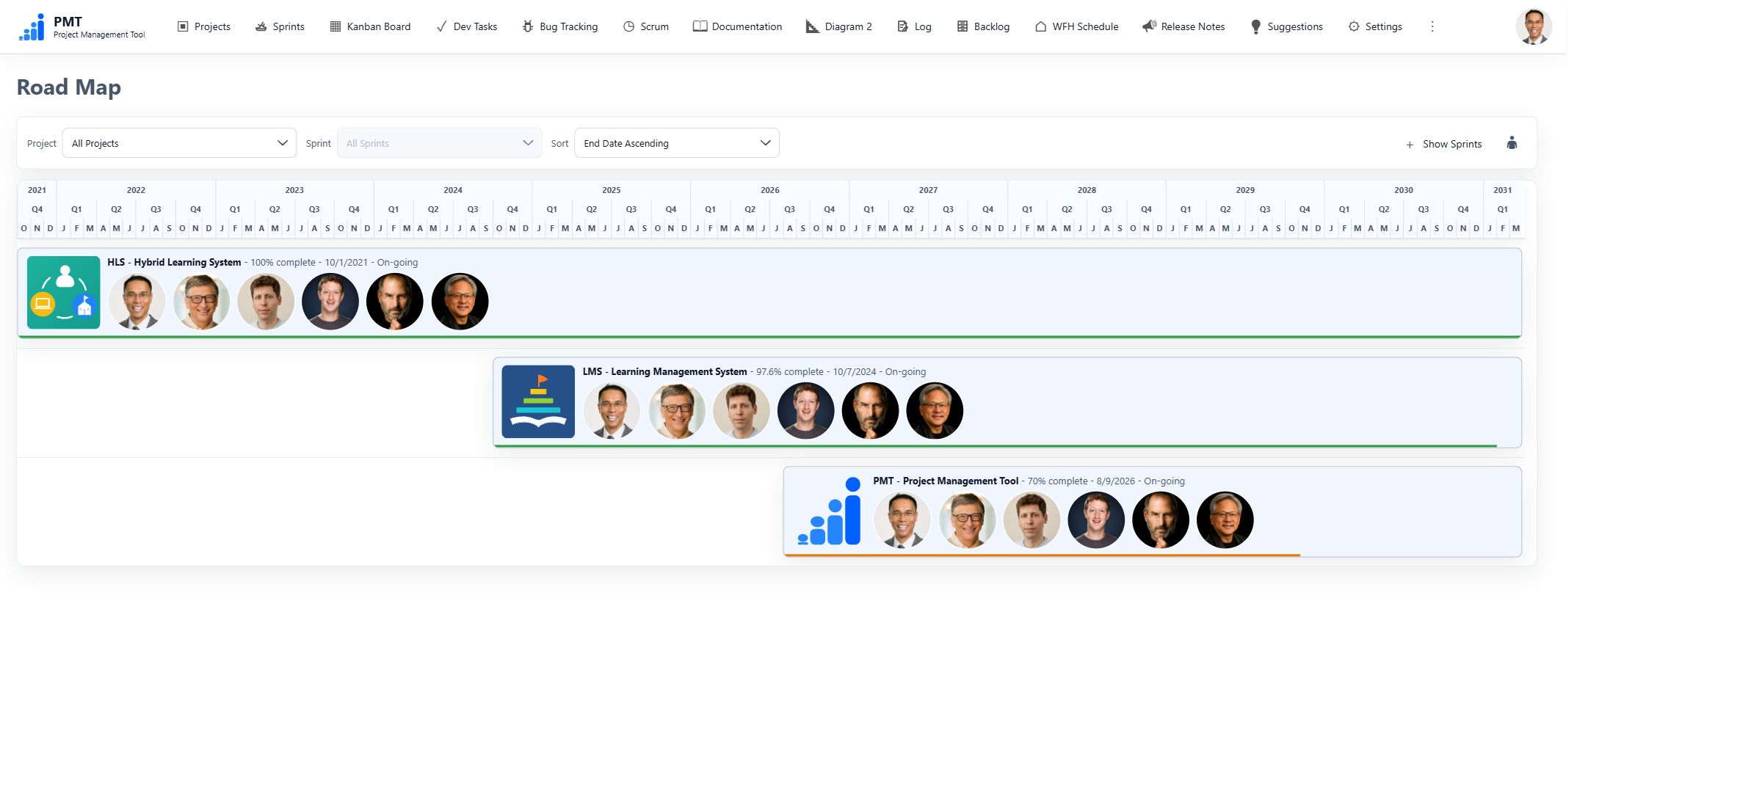
Task: Change the End Date Ascending sort
Action: 676,143
